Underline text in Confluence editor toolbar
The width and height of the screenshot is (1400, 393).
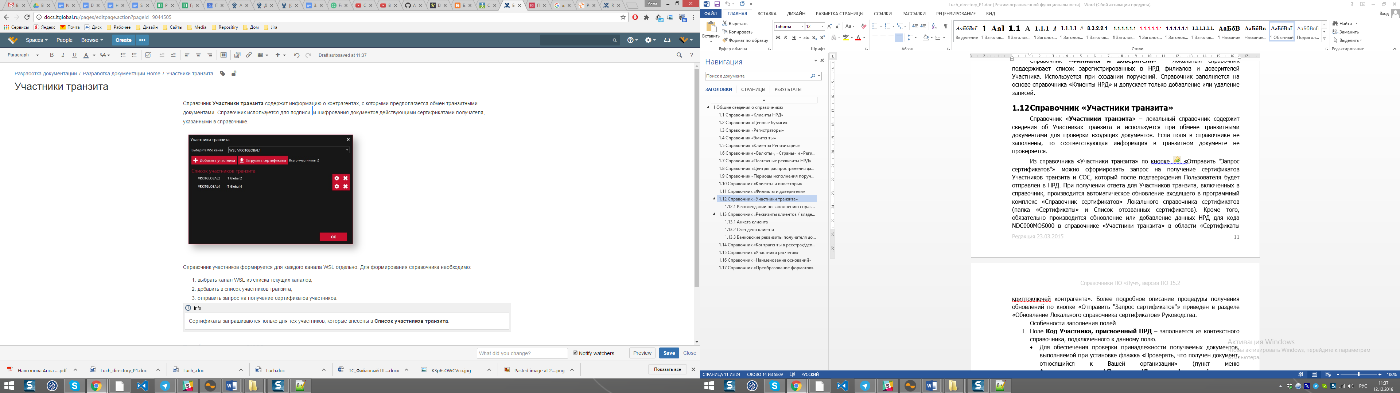pyautogui.click(x=74, y=55)
